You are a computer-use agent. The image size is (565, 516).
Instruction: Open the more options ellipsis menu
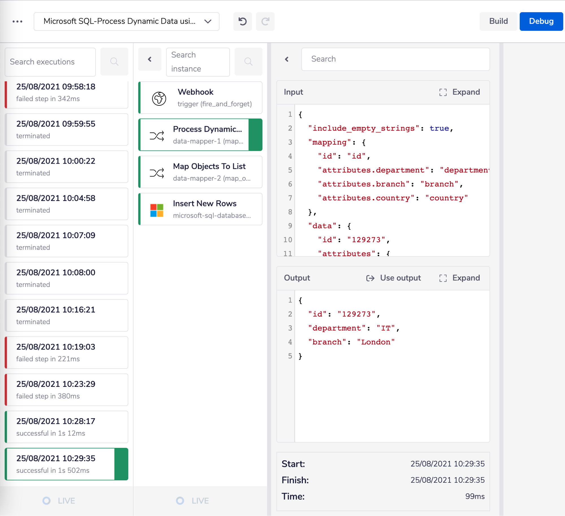pyautogui.click(x=18, y=21)
